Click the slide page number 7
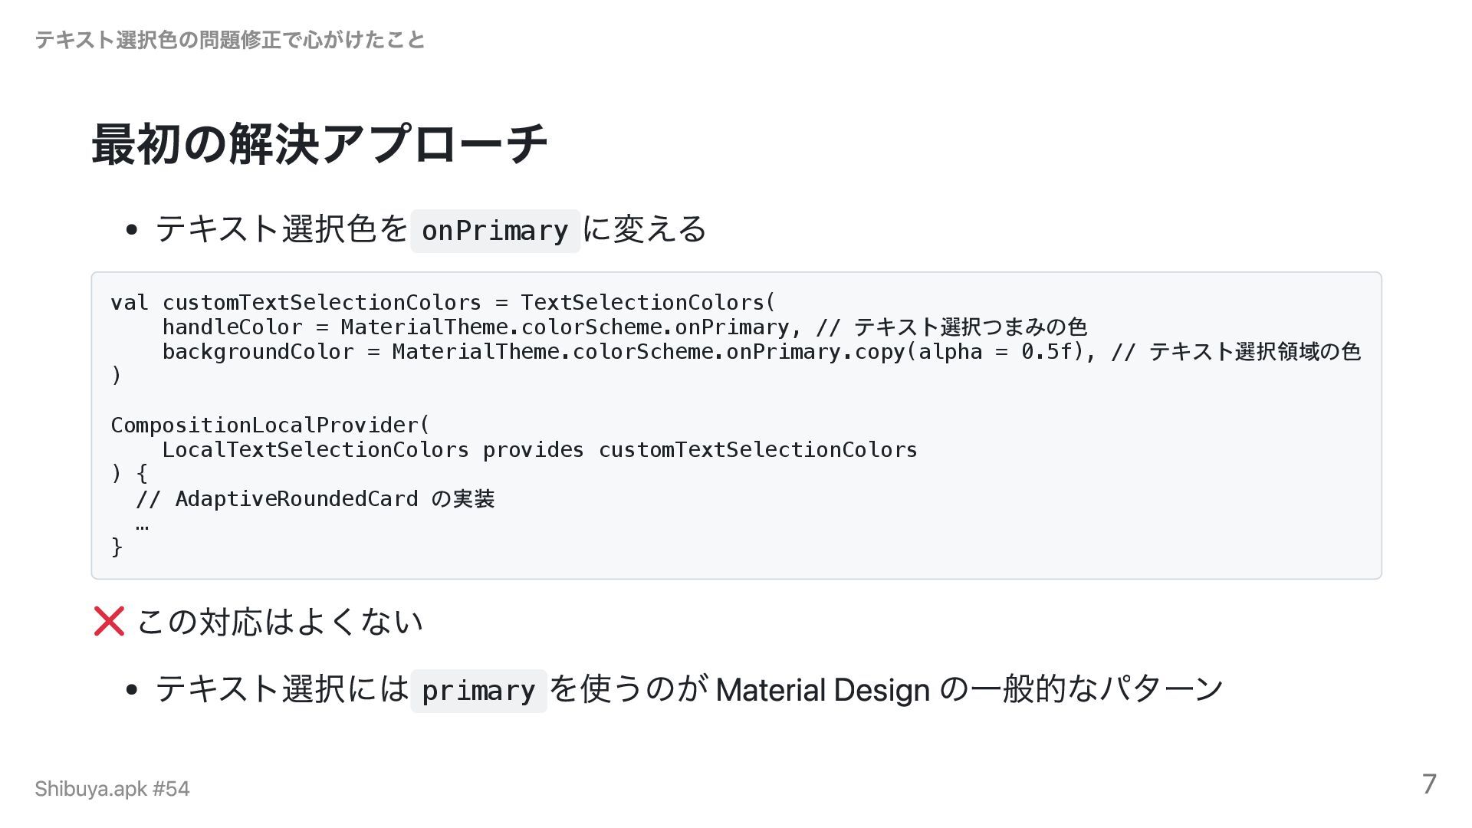 pos(1428,784)
